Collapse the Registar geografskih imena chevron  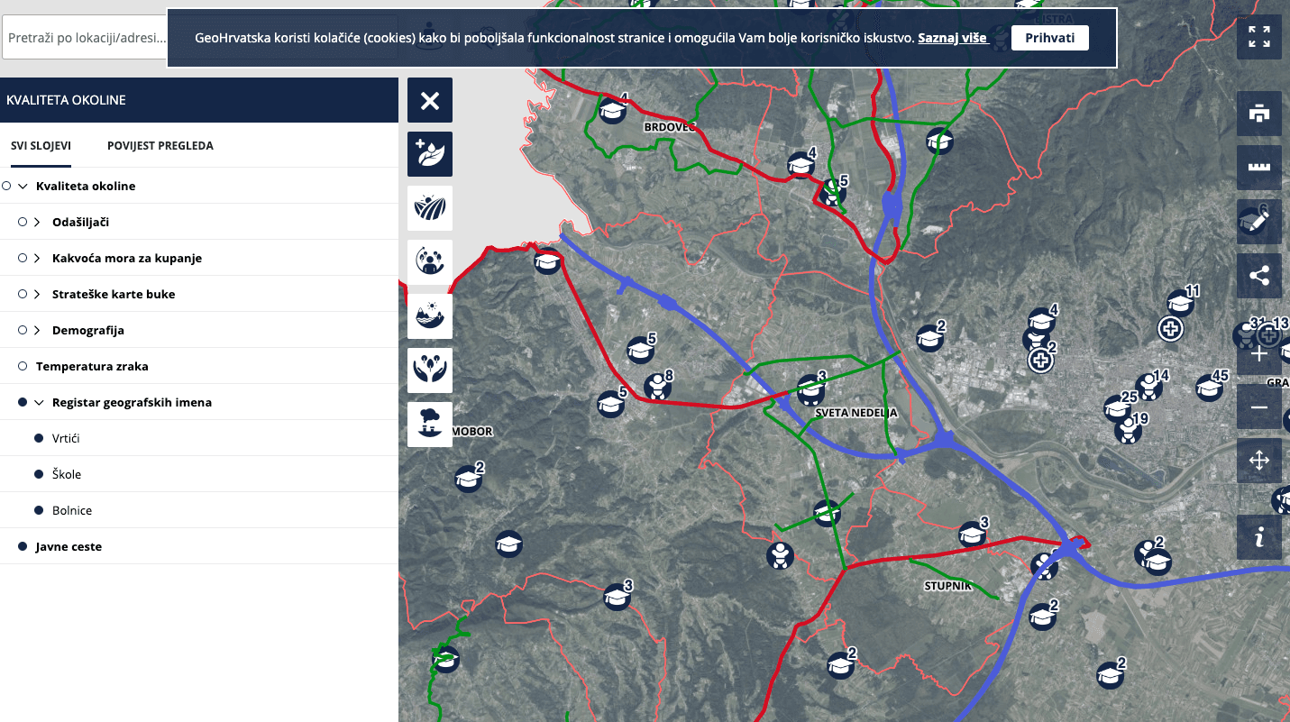39,402
